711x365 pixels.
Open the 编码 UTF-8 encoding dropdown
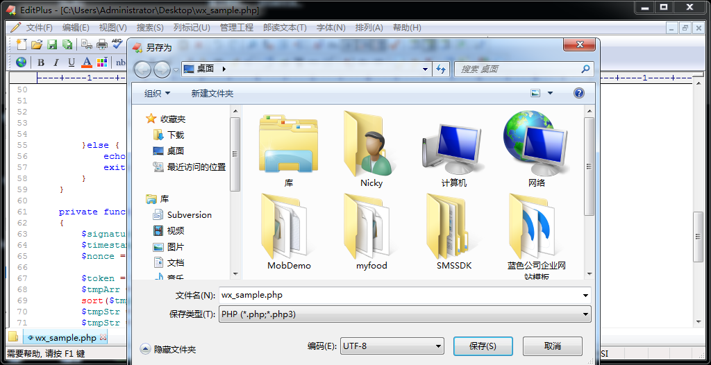tap(392, 346)
